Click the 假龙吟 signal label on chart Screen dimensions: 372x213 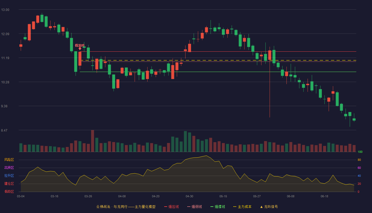(x=80, y=45)
